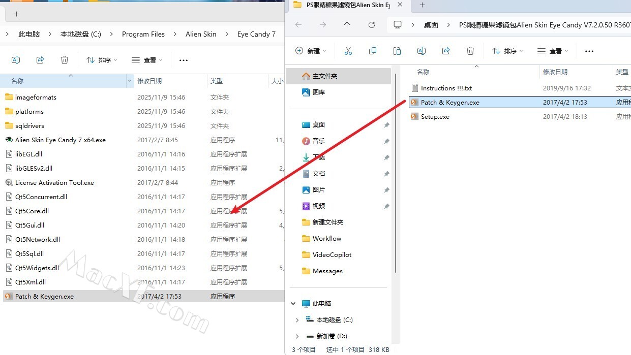The image size is (631, 355).
Task: Open the 排序 sort menu in left window
Action: (x=102, y=60)
